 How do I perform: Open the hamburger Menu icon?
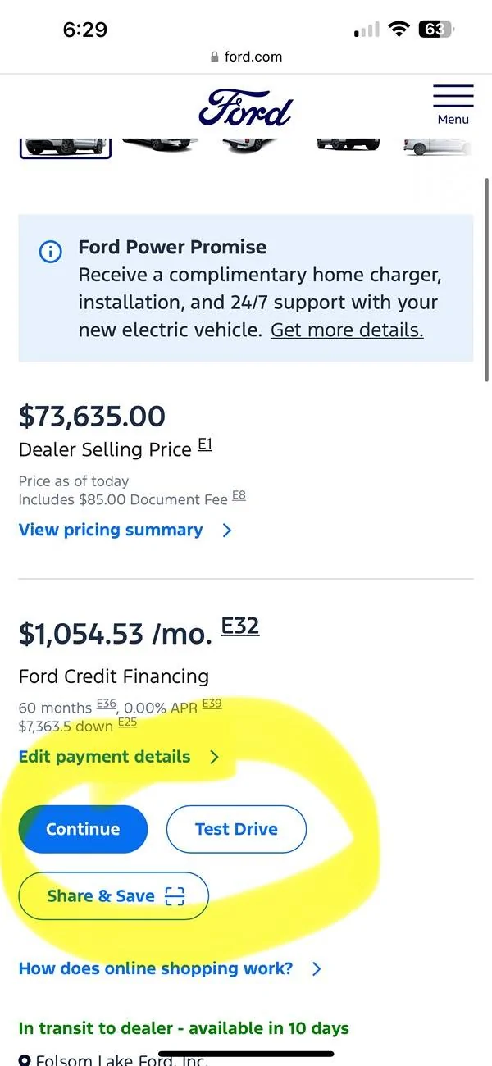coord(453,104)
